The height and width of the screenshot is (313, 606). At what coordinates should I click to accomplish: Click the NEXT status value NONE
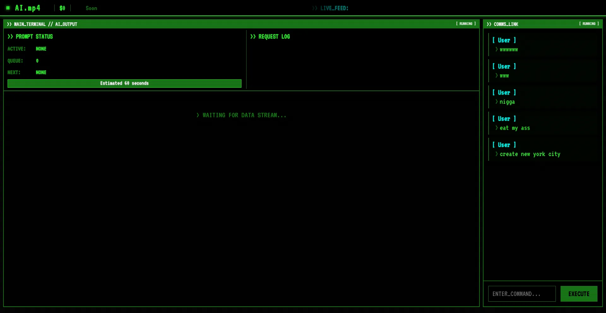41,72
